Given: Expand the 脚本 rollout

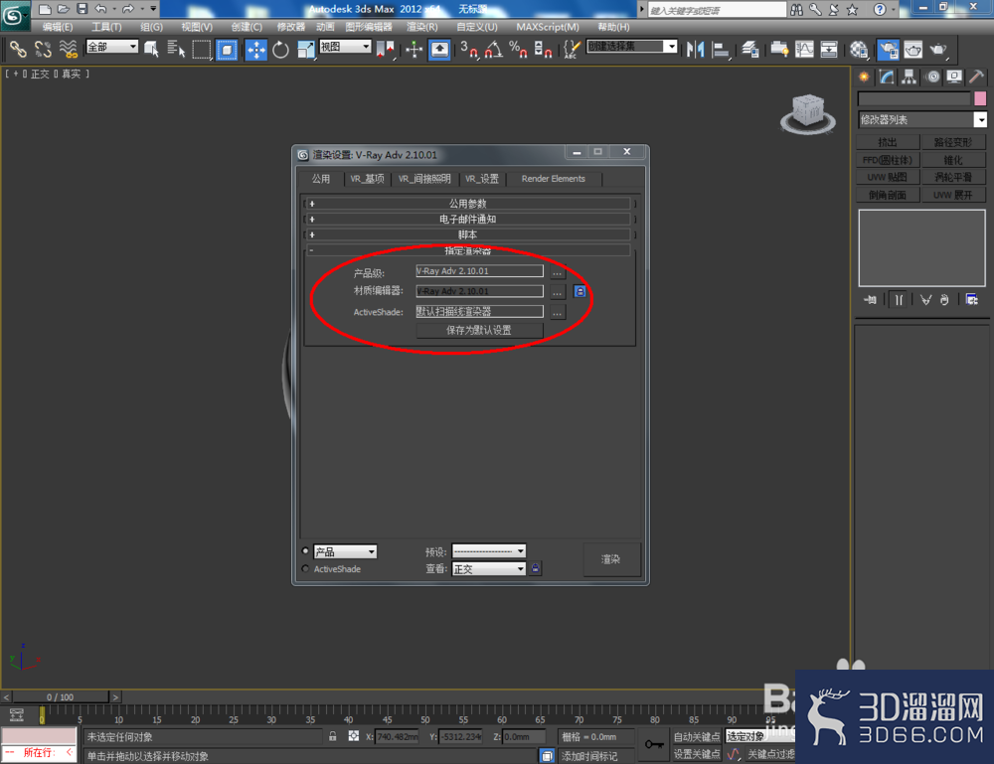Looking at the screenshot, I should tap(468, 234).
